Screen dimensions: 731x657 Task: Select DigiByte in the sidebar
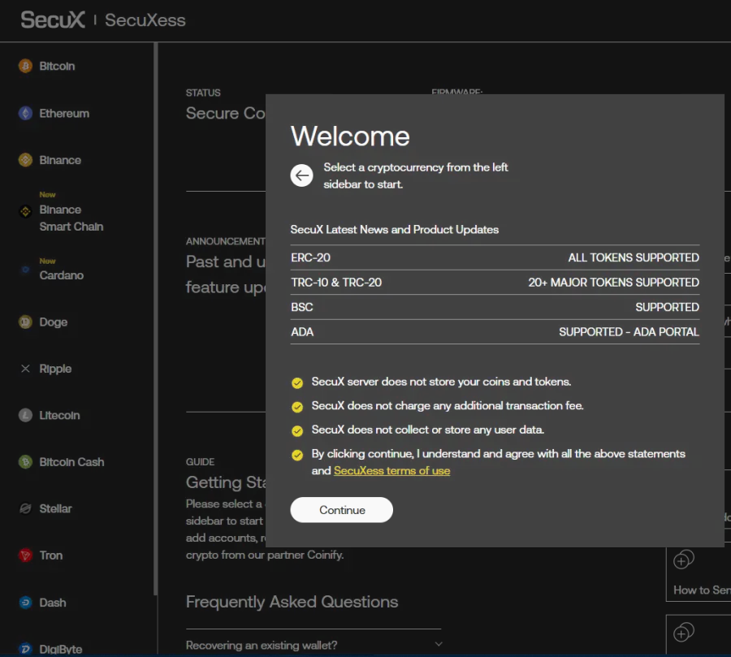[x=61, y=649]
